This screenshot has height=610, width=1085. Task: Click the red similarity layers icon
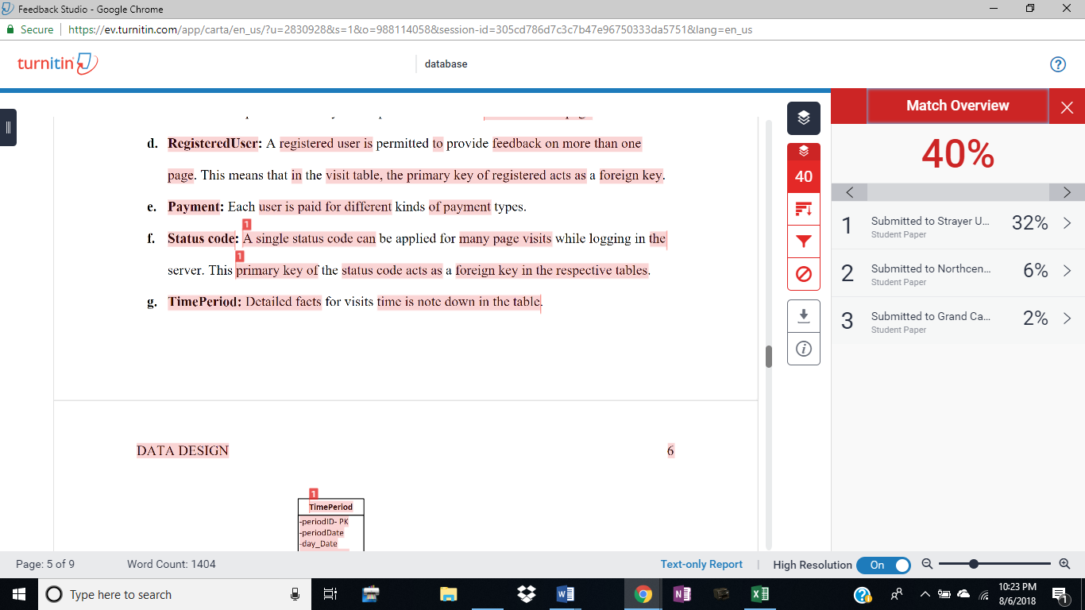coord(804,151)
